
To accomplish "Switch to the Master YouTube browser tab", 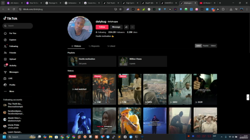I will tap(207, 3).
